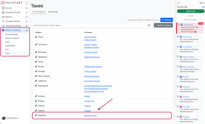Click the pencil icon next to Exemptions

pyautogui.click(x=36, y=86)
